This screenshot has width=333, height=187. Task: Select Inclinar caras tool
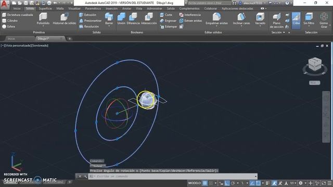click(x=241, y=19)
